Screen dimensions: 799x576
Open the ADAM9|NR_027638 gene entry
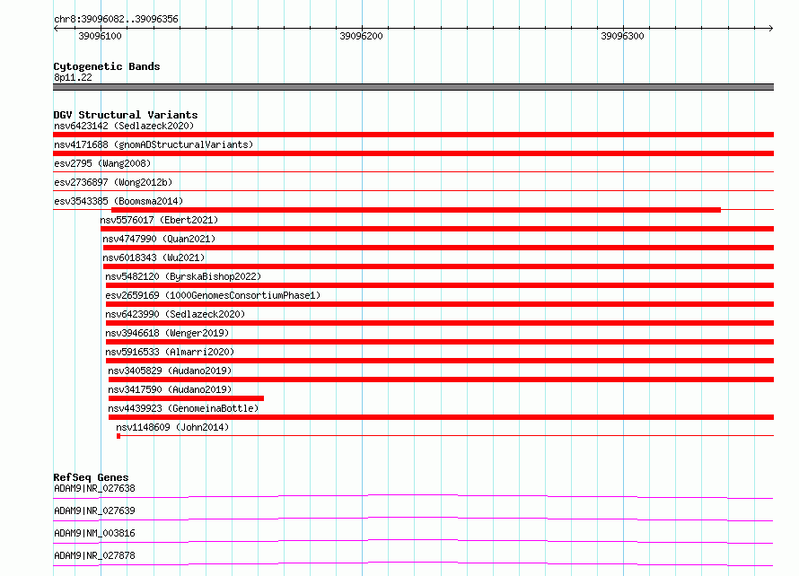coord(94,488)
